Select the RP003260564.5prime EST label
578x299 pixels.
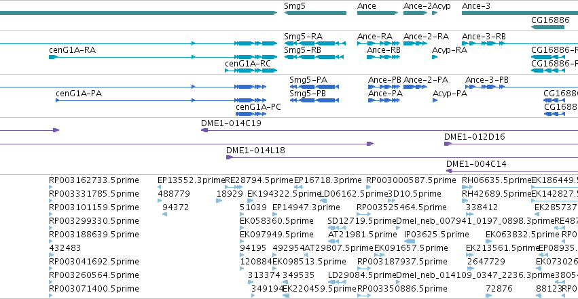tap(94, 275)
